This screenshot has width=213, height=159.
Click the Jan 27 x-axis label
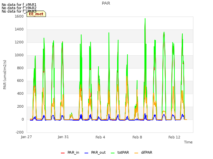pyautogui.click(x=26, y=137)
